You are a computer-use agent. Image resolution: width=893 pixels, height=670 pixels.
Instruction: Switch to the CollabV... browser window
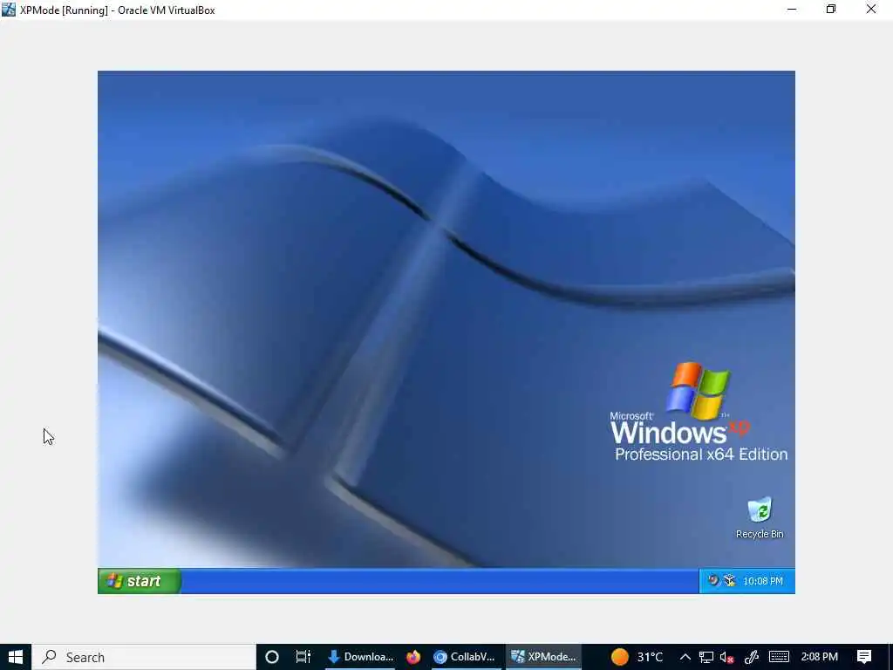[466, 657]
